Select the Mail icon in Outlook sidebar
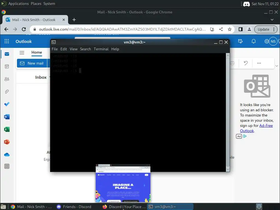The width and height of the screenshot is (280, 210). click(7, 54)
